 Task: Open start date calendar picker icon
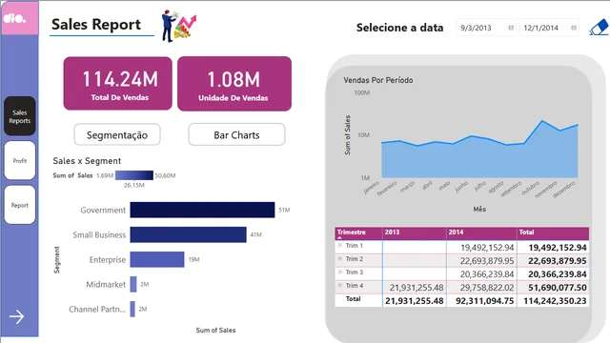click(511, 28)
